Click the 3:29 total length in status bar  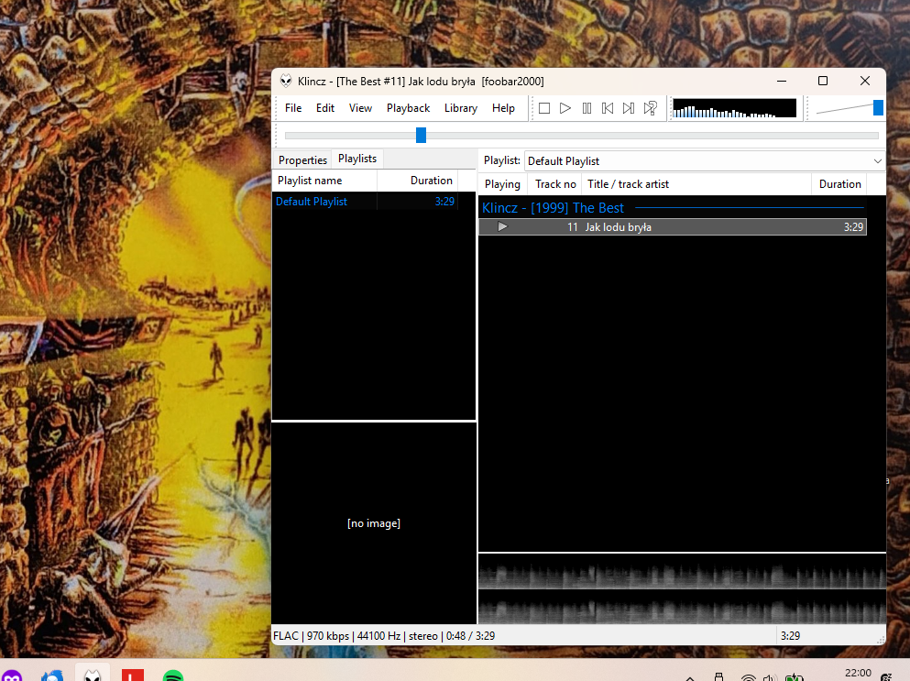click(791, 636)
